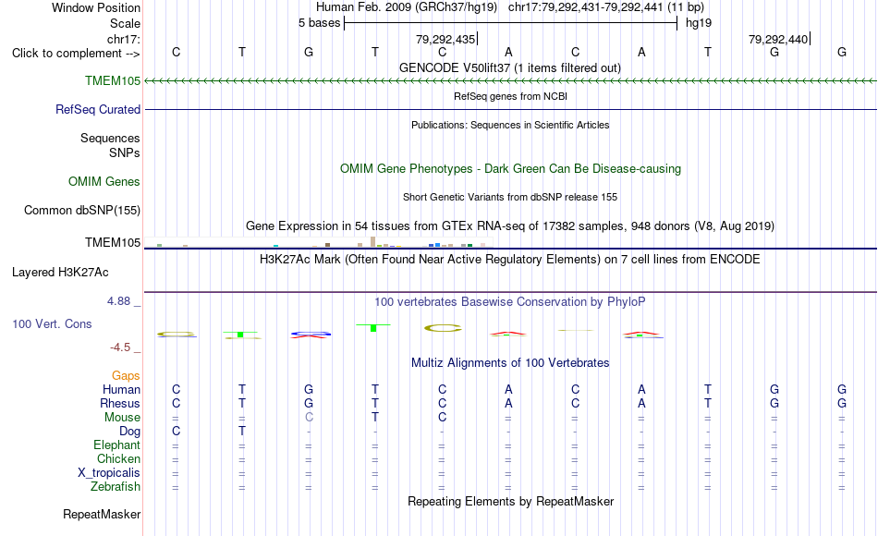Viewport: 878px width, 536px height.
Task: Click the black TMEM105 GTEx expression label
Action: [113, 242]
